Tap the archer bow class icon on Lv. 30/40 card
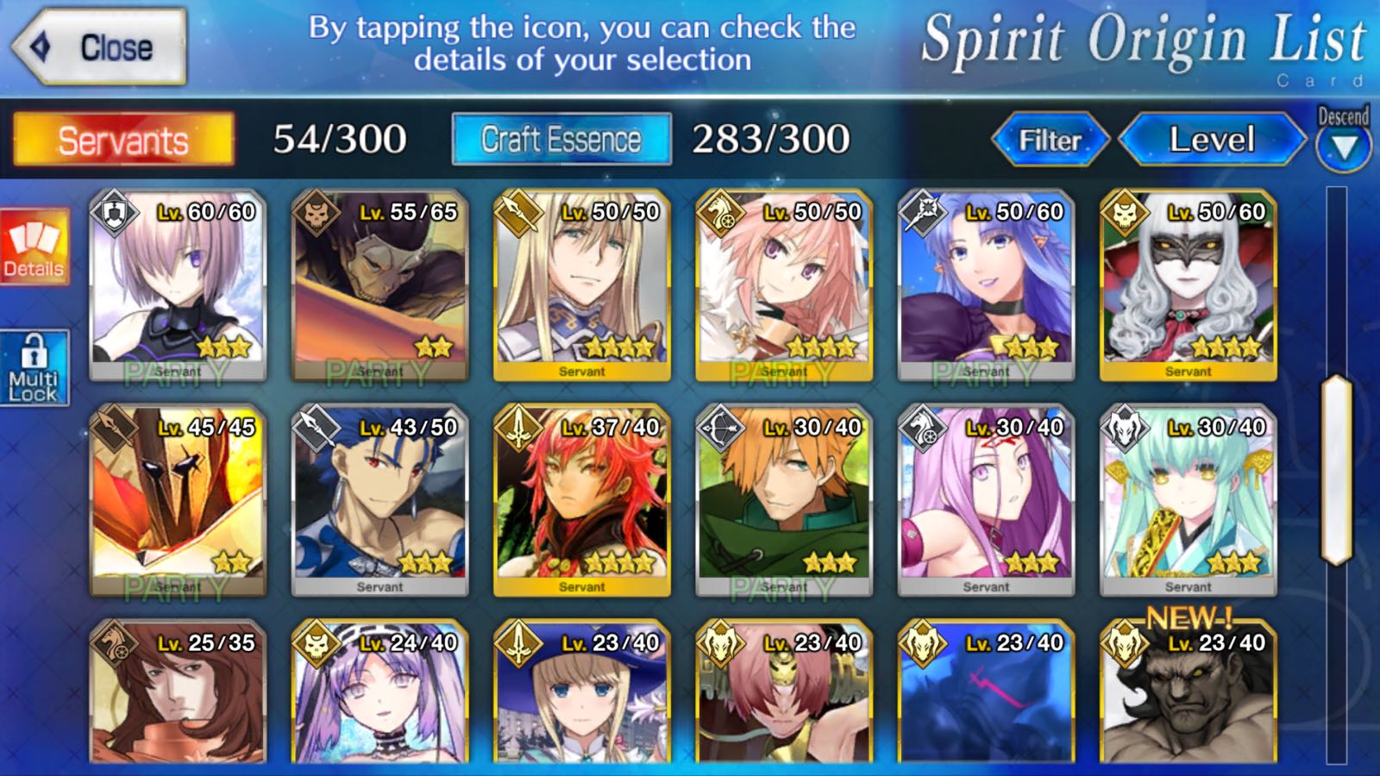 (721, 429)
